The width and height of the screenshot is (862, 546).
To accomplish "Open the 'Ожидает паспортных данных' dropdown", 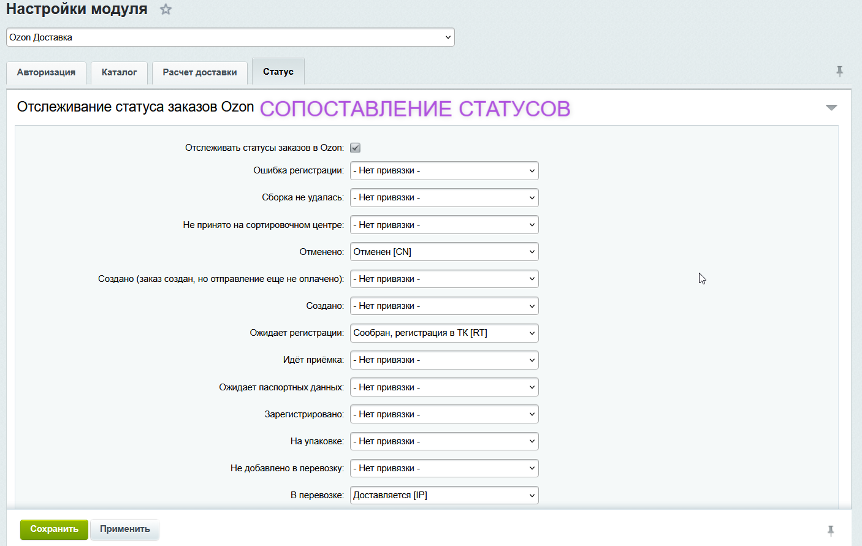I will [x=444, y=387].
